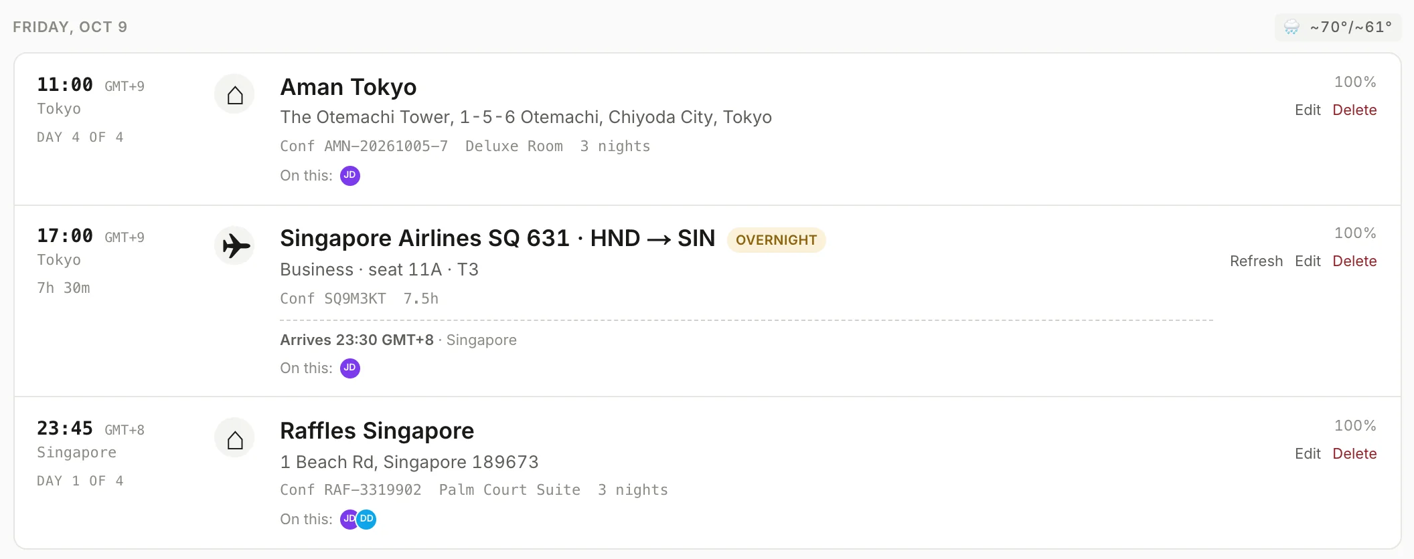Click the 17:00 departure time
Screen dimensions: 1414x559
[65, 236]
